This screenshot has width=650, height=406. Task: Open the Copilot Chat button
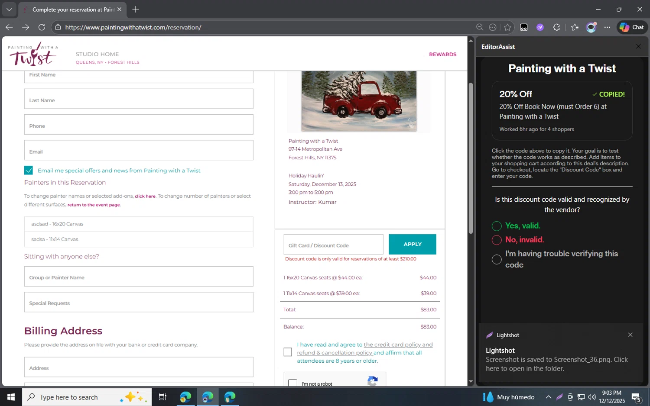(631, 27)
